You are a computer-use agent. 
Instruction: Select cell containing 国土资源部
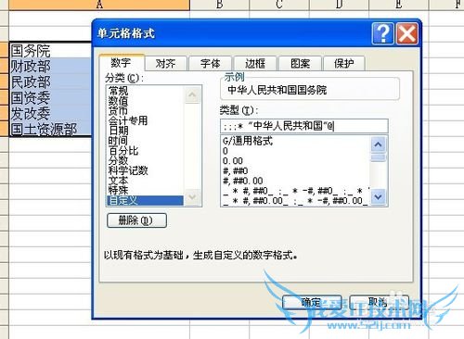(x=50, y=129)
